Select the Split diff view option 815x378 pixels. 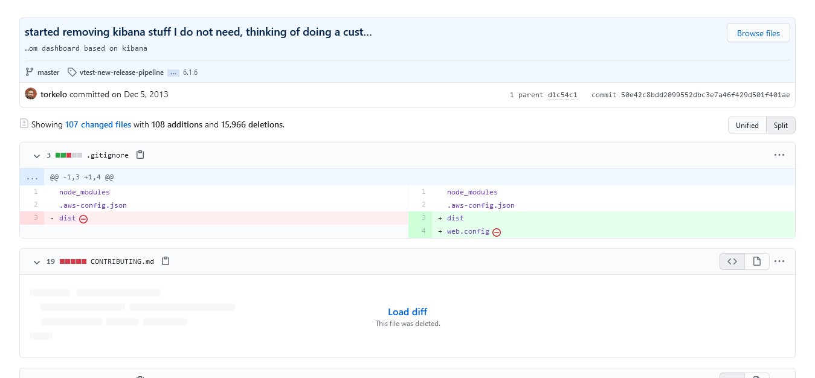pyautogui.click(x=781, y=125)
